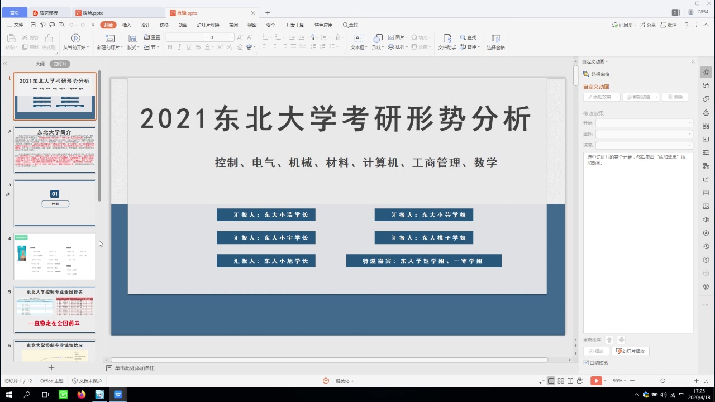
Task: Insert a picture via the 图片 icon
Action: 391,37
